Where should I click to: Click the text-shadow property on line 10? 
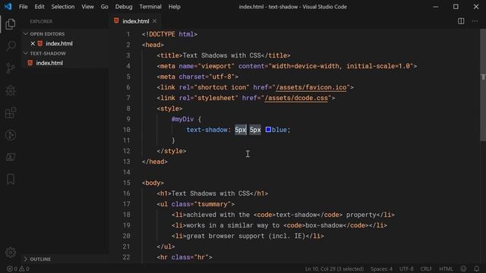tap(207, 130)
